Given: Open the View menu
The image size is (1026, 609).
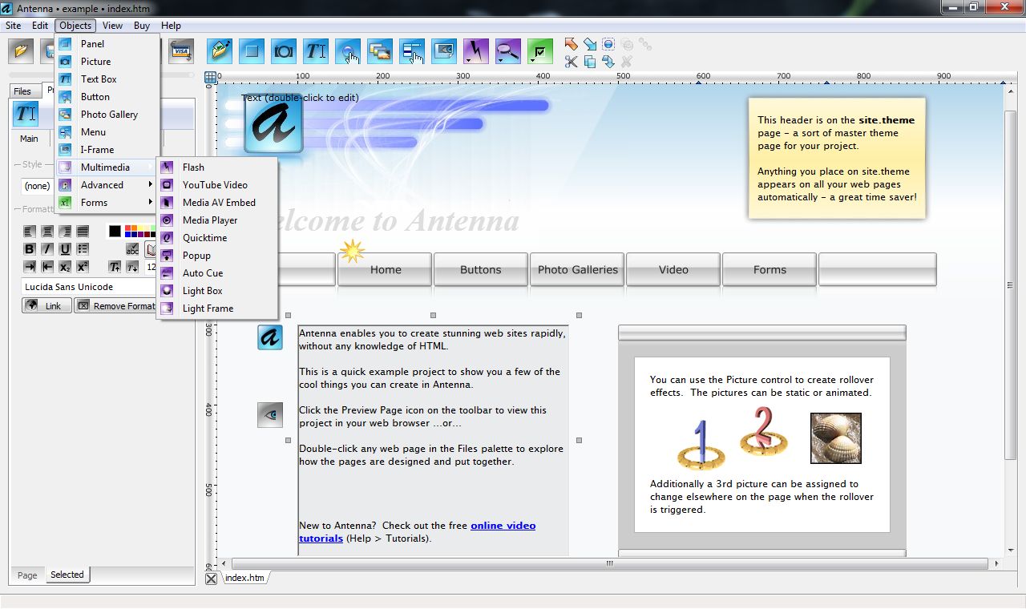Looking at the screenshot, I should (x=113, y=26).
